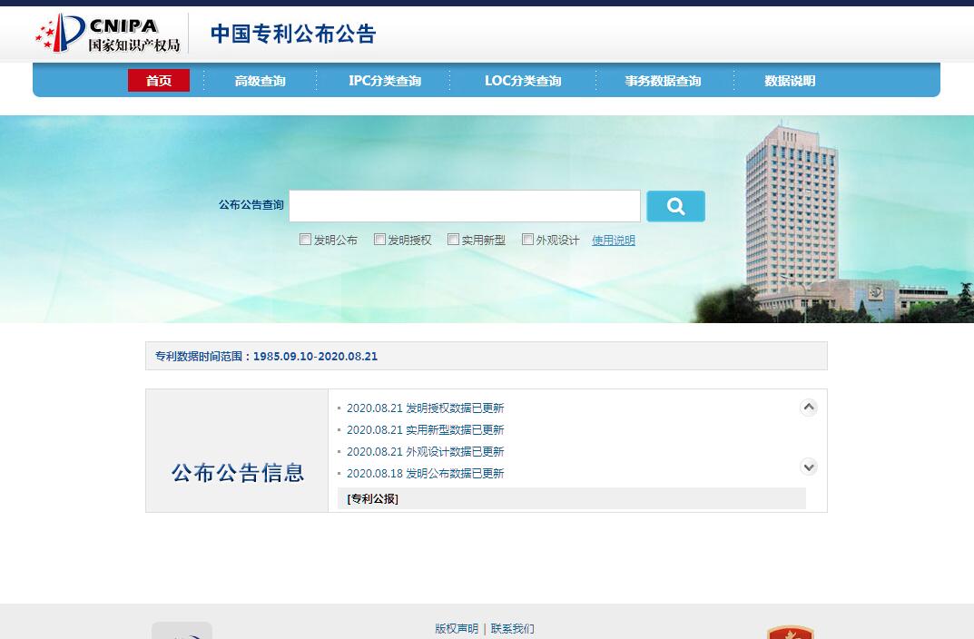This screenshot has height=639, width=974.
Task: Open the 高级查询 menu item
Action: (260, 81)
